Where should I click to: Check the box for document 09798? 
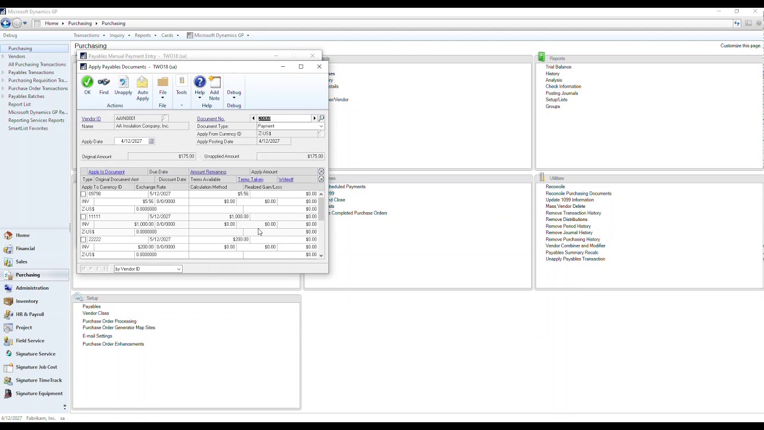(84, 194)
